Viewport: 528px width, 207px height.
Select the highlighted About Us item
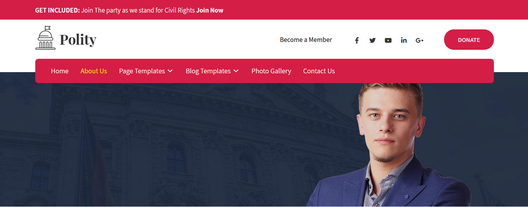94,71
